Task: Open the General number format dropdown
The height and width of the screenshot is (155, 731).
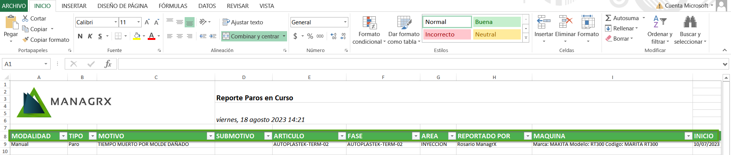Action: (345, 22)
